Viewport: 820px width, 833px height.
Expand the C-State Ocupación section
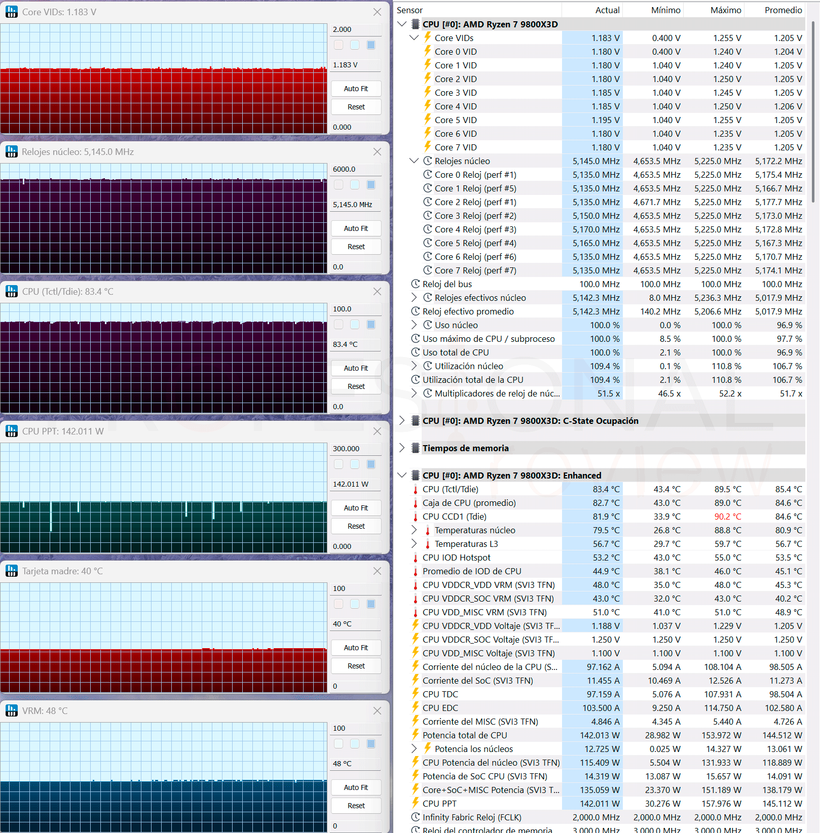point(402,420)
